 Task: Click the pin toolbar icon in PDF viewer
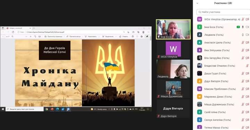coord(147,37)
